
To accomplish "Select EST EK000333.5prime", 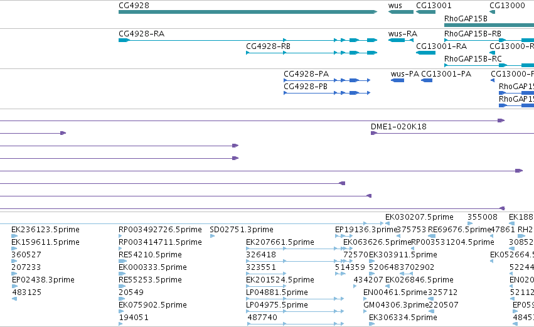I will click(x=152, y=267).
